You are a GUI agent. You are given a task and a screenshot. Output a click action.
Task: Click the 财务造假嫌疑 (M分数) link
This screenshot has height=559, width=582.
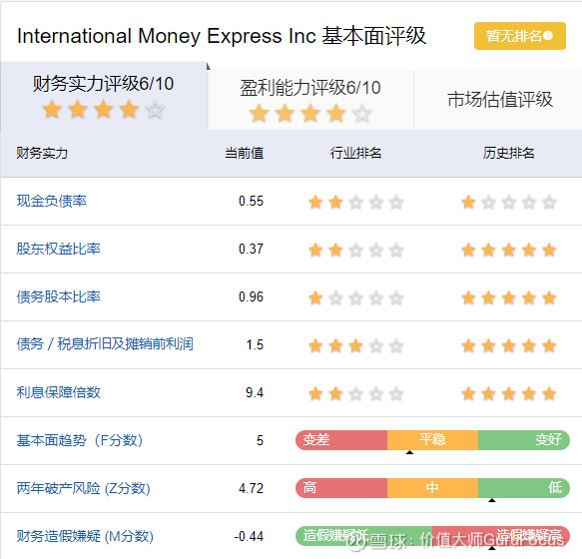pos(85,536)
